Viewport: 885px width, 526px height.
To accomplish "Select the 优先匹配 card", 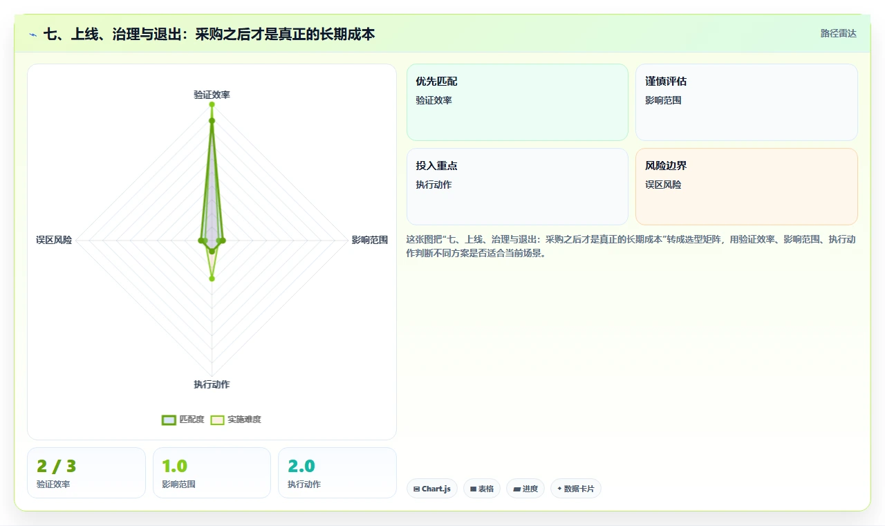I will 517,102.
